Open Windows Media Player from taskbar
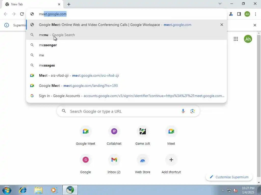The image size is (261, 195). point(54,190)
